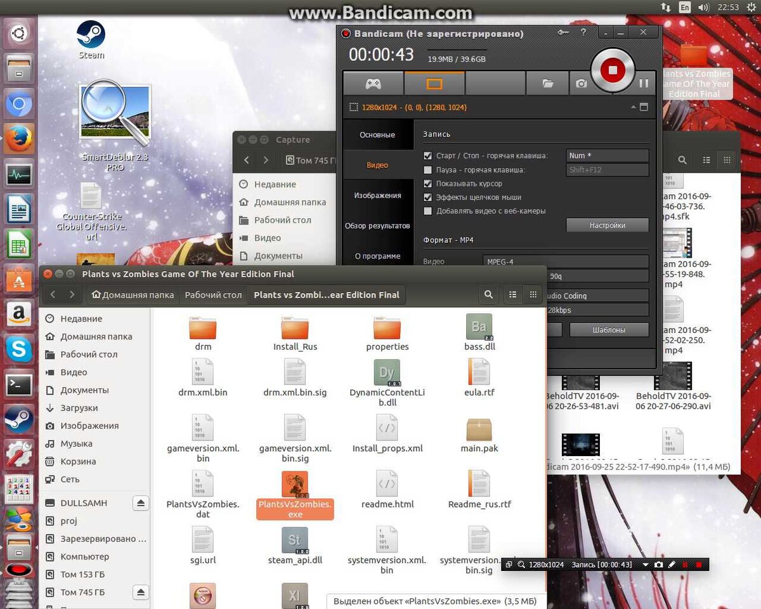
Task: Eject the Том 745 ГБ volume
Action: click(x=141, y=592)
